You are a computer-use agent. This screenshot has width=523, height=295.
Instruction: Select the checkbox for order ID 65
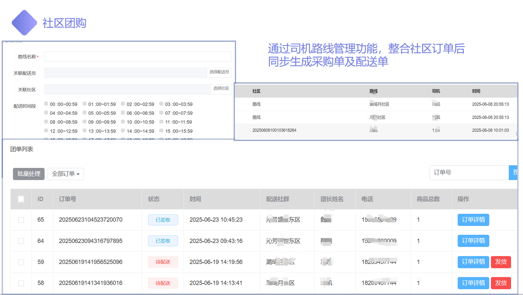(x=21, y=220)
